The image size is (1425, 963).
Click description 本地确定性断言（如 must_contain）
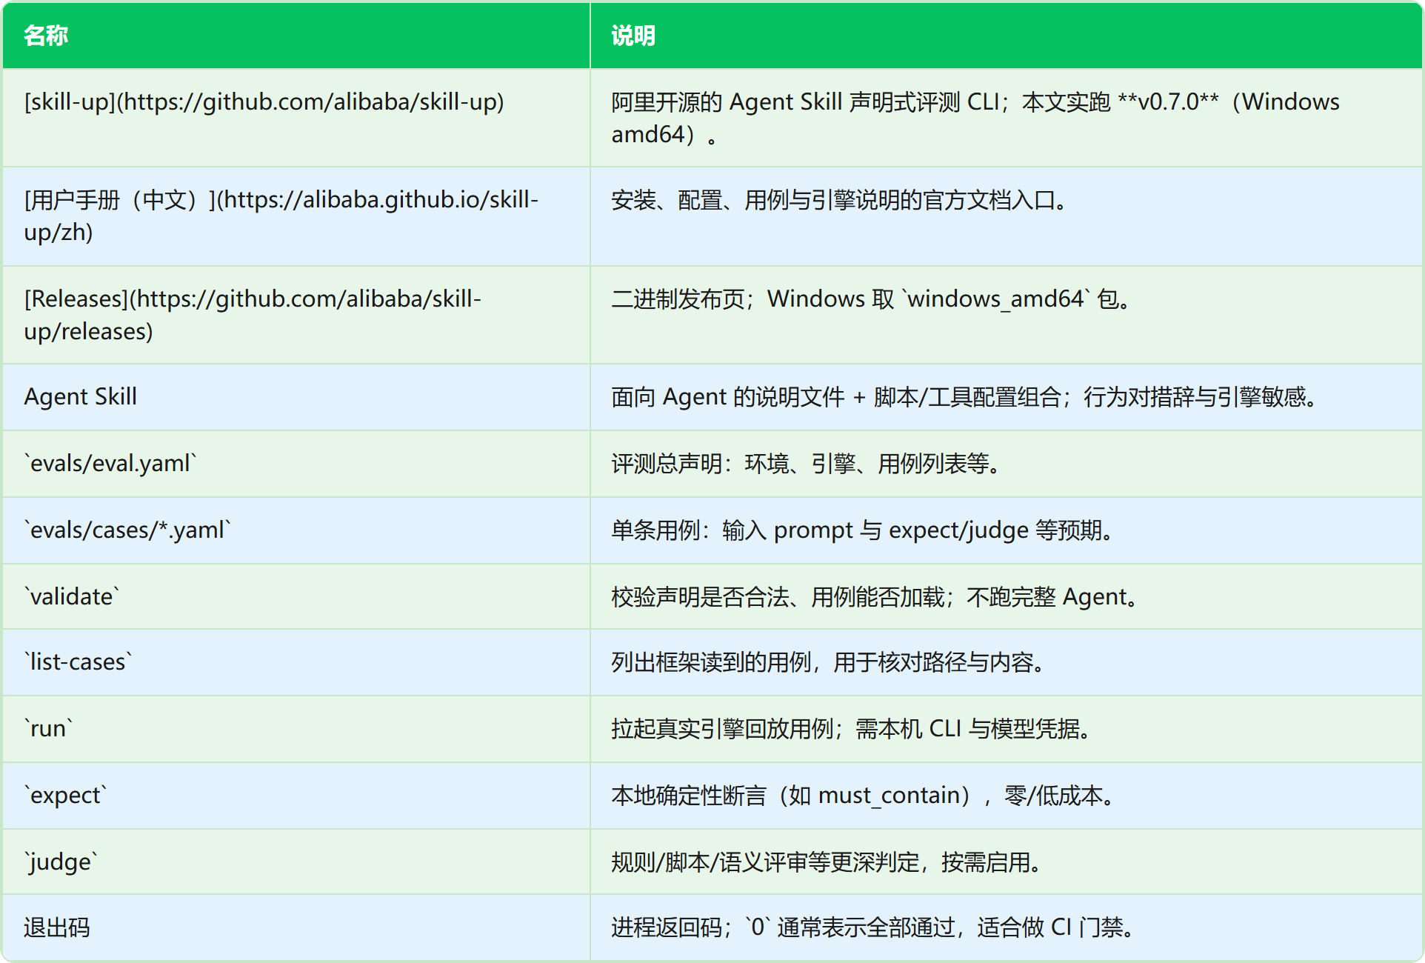coord(1006,796)
